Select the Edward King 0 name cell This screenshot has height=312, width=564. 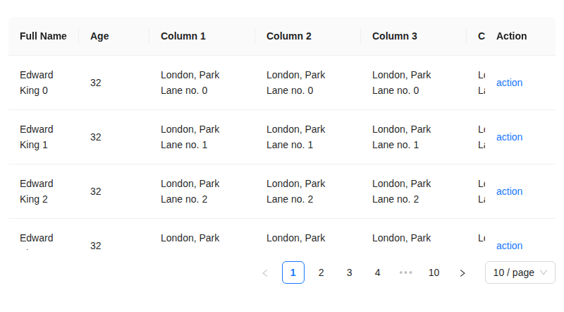[37, 83]
